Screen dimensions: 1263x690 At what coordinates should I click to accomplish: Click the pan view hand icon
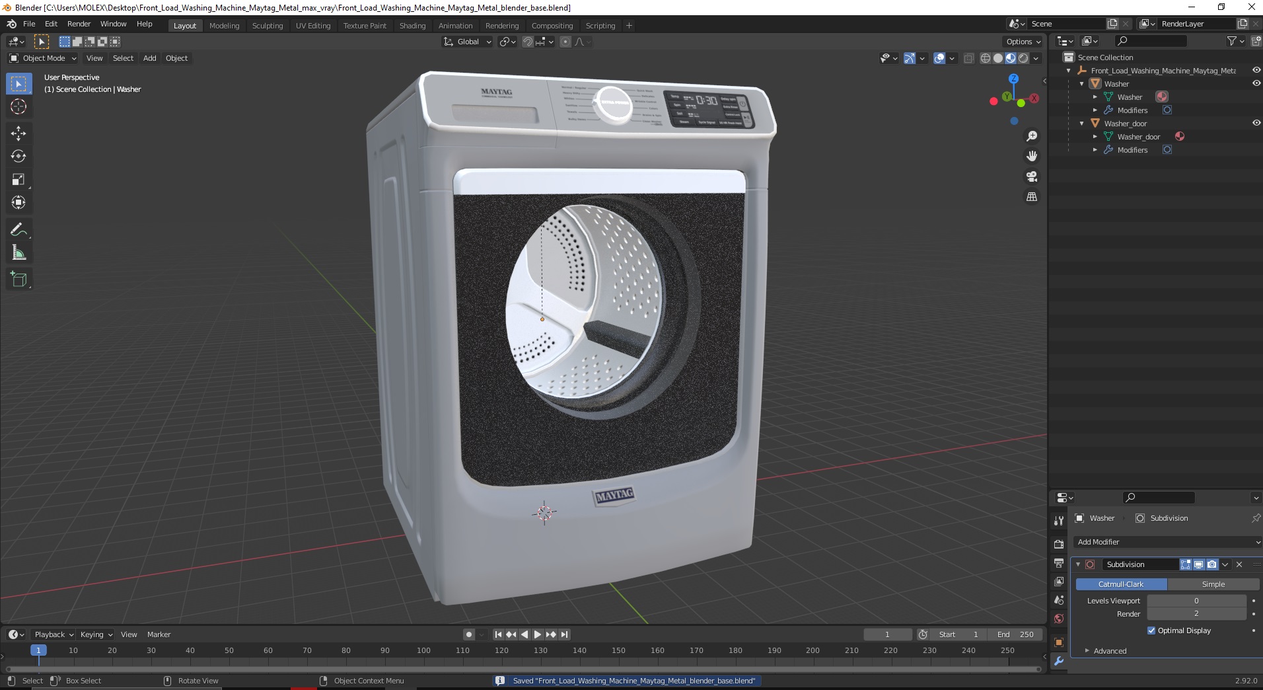pyautogui.click(x=1031, y=156)
